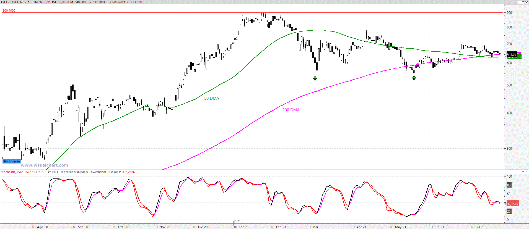
Task: Click the '01-Feb-21' date axis label
Action: pos(279,227)
